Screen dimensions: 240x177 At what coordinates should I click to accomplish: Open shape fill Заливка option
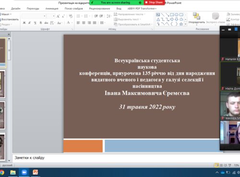(x=233, y=14)
